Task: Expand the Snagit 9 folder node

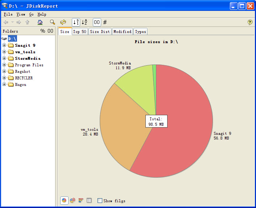Action: pos(4,45)
